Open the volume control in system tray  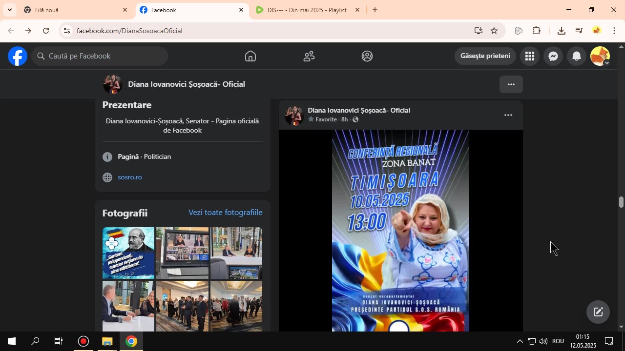543,341
